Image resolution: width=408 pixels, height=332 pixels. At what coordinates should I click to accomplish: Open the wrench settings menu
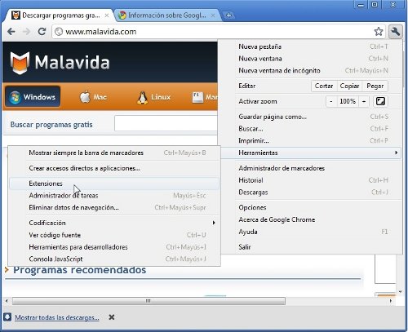(395, 32)
